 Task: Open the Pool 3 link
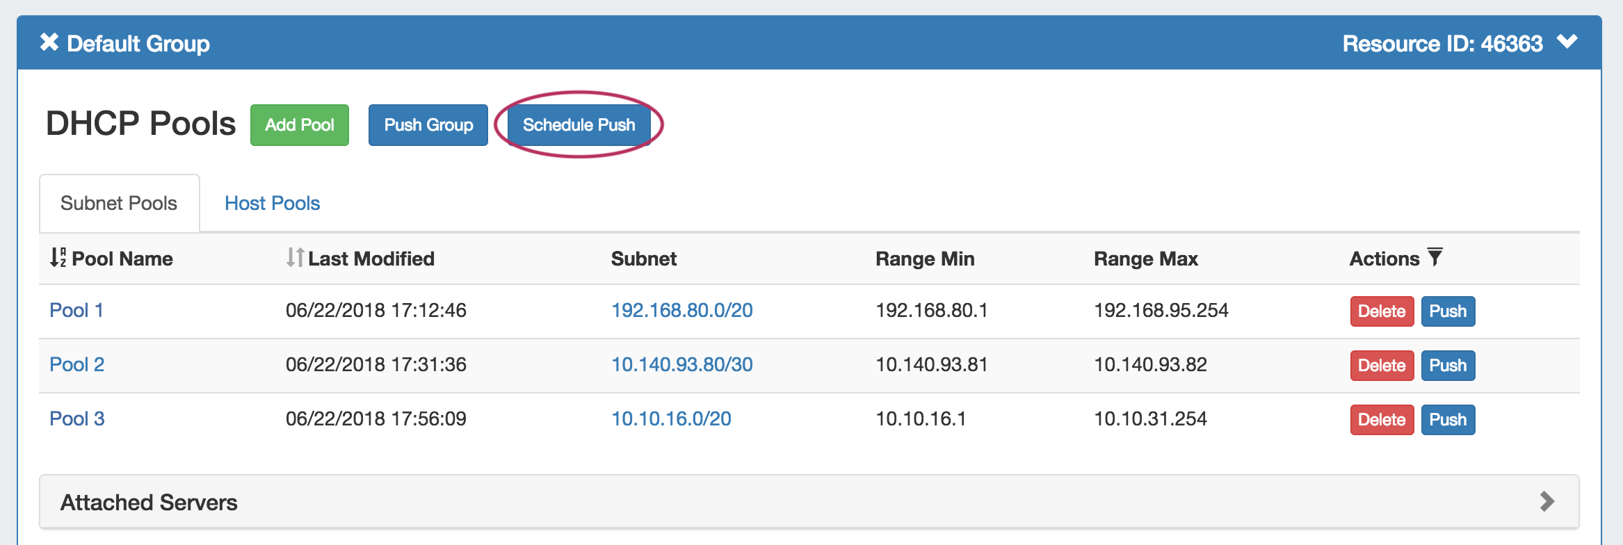click(x=76, y=418)
